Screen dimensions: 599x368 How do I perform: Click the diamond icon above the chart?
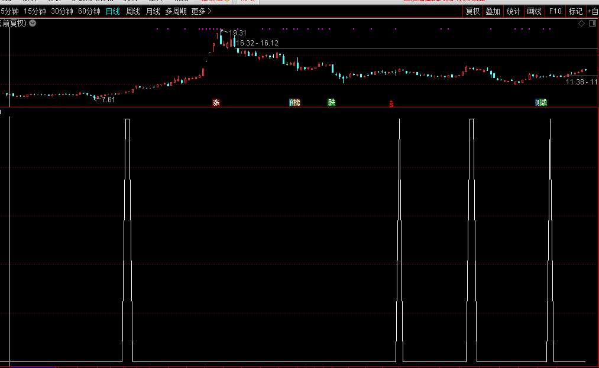point(581,24)
